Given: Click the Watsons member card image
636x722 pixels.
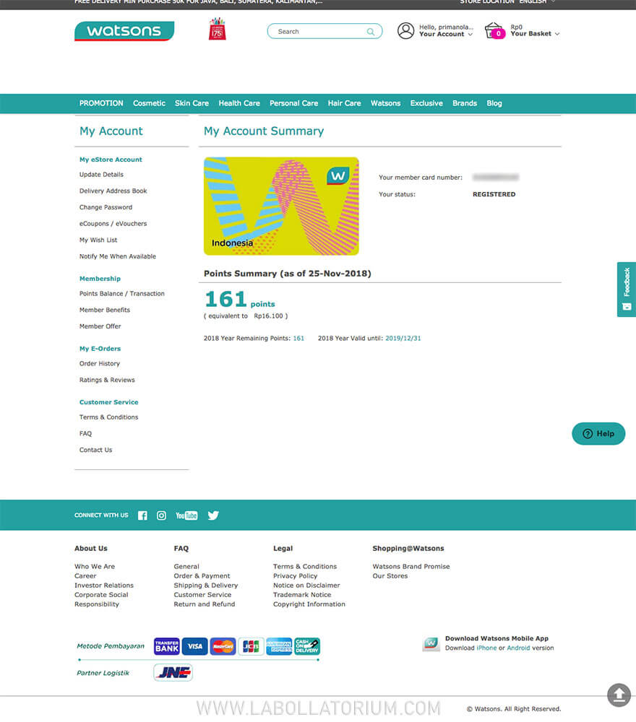Looking at the screenshot, I should pyautogui.click(x=281, y=206).
